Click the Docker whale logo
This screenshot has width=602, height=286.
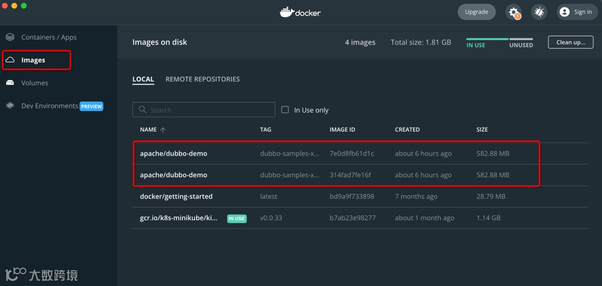[x=287, y=12]
